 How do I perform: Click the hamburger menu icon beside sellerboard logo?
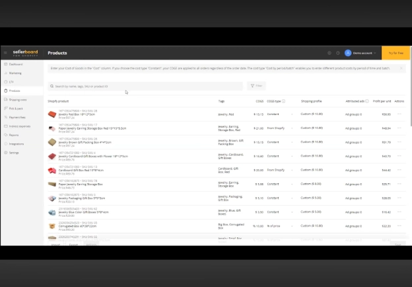click(x=5, y=53)
